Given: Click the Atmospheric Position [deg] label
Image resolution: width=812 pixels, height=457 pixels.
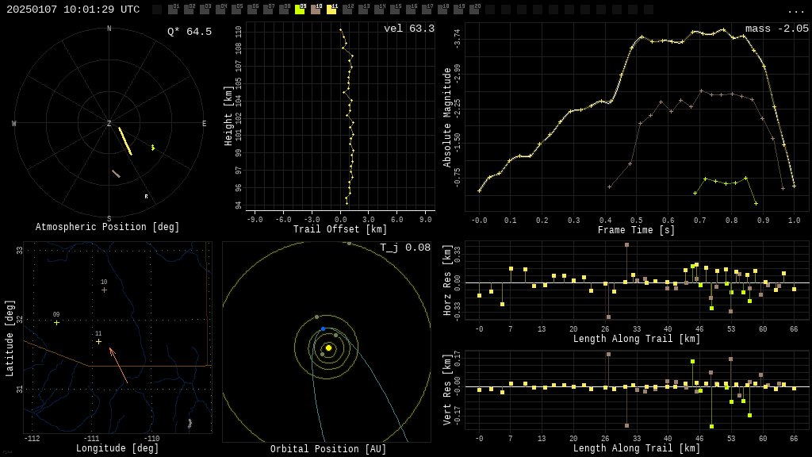Looking at the screenshot, I should click(107, 227).
